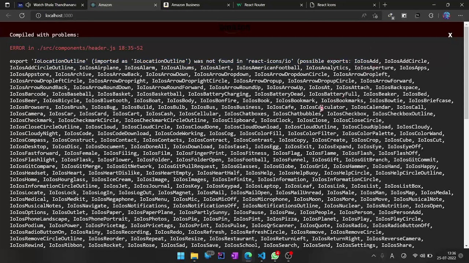Open Microsoft Edge from the taskbar
469x263 pixels.
248,256
